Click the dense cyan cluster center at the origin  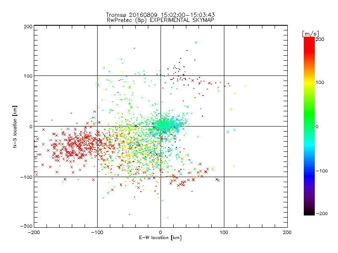164,125
